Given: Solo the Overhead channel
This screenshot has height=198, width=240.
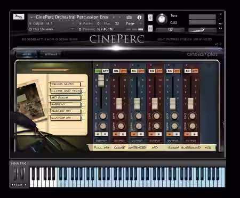Looking at the screenshot, I should click(x=141, y=134).
